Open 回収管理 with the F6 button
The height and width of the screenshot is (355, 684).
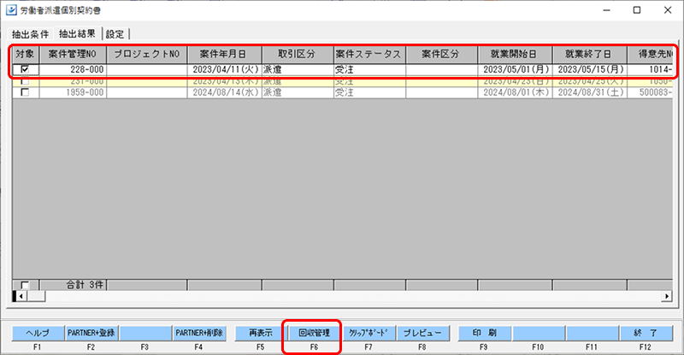[x=314, y=333]
